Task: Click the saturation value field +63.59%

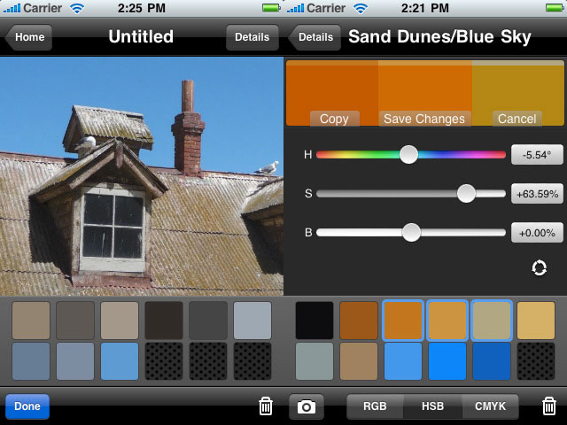Action: (537, 194)
